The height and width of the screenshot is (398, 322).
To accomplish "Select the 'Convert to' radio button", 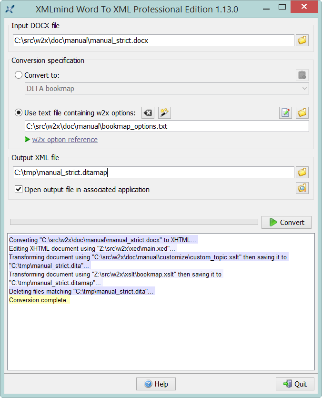I will 19,75.
